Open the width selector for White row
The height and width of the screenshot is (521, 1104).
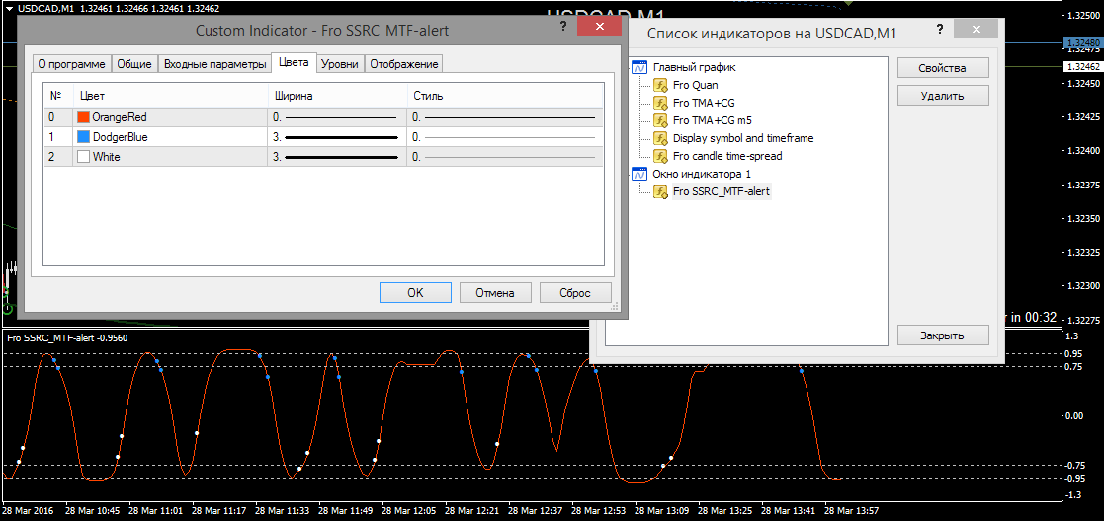(337, 157)
